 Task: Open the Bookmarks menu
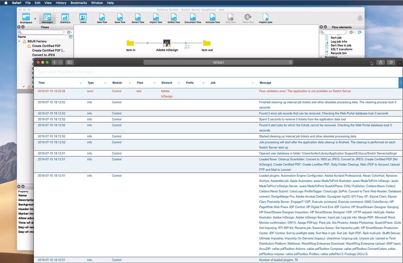[79, 3]
